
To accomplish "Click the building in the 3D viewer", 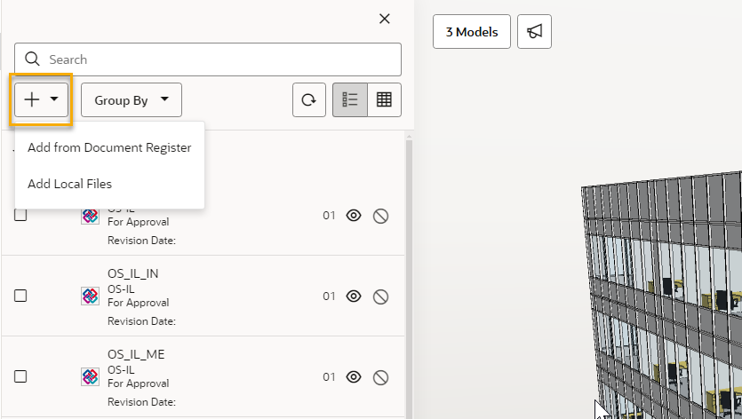I will point(663,296).
